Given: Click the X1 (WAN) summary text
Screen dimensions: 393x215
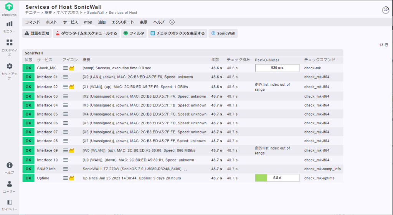Looking at the screenshot, I should (x=135, y=86).
